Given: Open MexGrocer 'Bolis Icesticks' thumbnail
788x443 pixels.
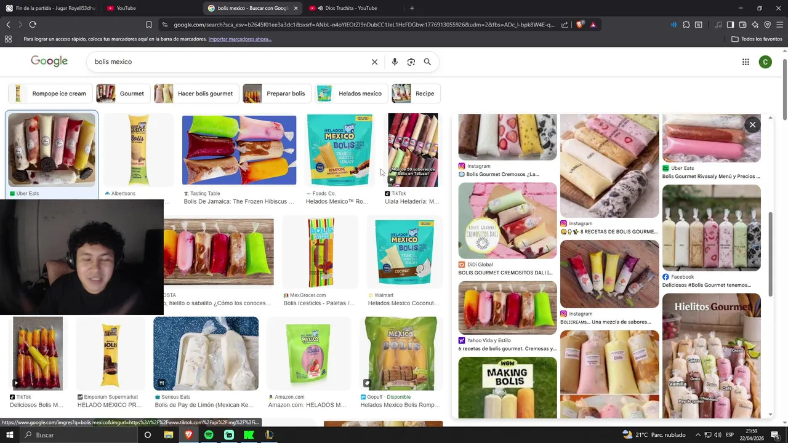Looking at the screenshot, I should (x=321, y=252).
